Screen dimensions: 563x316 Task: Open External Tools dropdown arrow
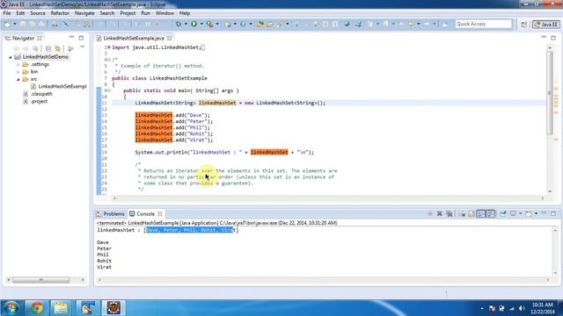pyautogui.click(x=217, y=24)
